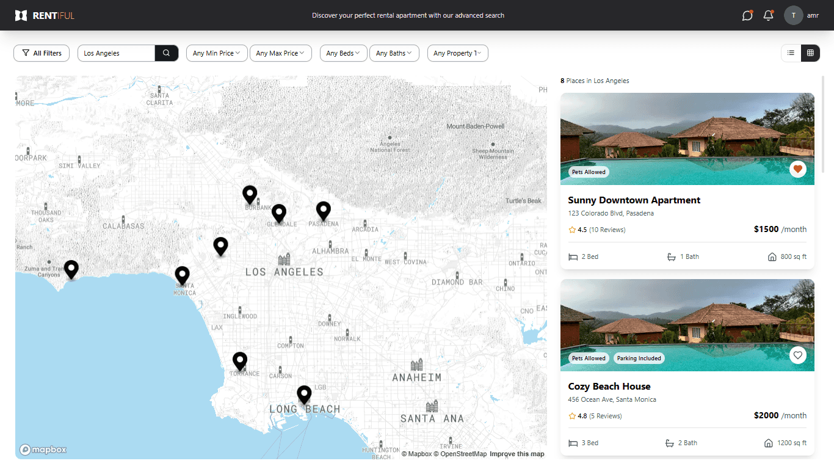Switch to list view layout

coord(791,53)
